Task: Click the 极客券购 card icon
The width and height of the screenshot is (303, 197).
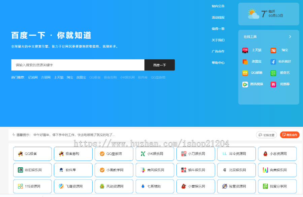Action: 61,154
